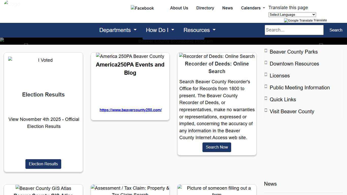Open the How Do I dropdown
Image resolution: width=347 pixels, height=195 pixels.
click(160, 30)
